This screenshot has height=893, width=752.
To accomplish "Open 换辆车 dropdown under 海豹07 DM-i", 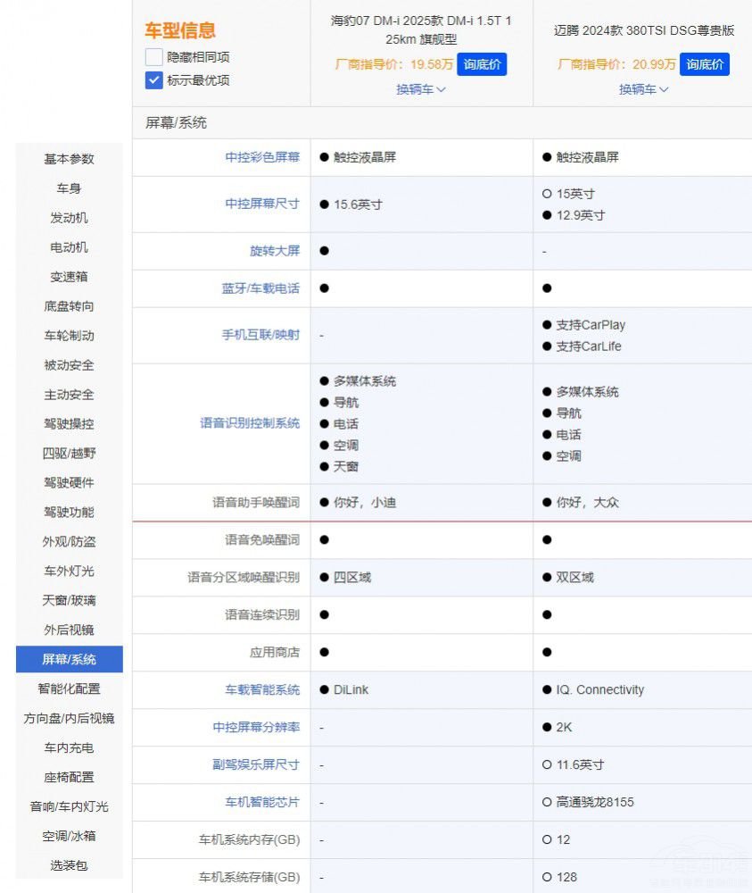I will [421, 89].
